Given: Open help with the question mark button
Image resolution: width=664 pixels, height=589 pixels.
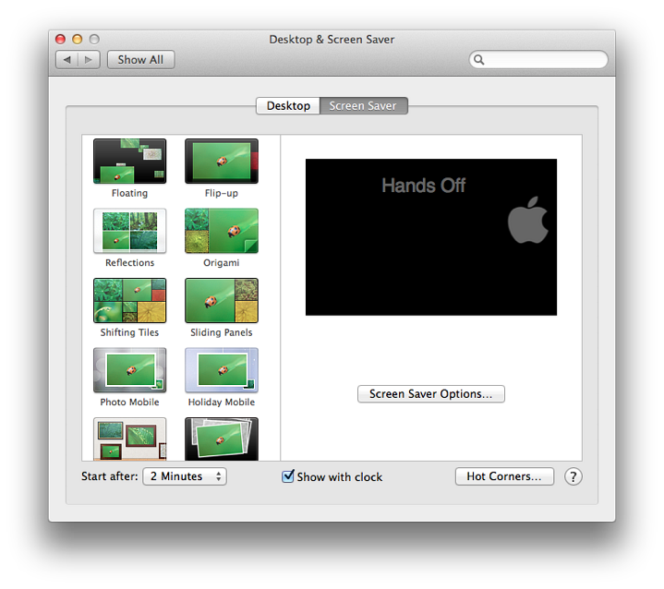Looking at the screenshot, I should [x=573, y=476].
